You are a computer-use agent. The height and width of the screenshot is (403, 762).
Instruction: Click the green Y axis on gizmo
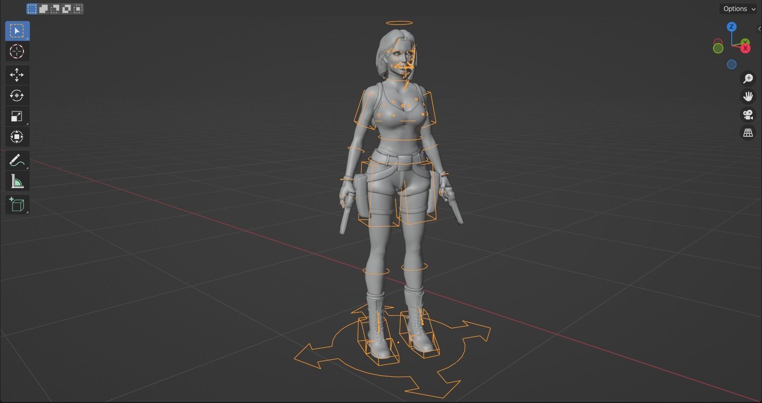[745, 42]
